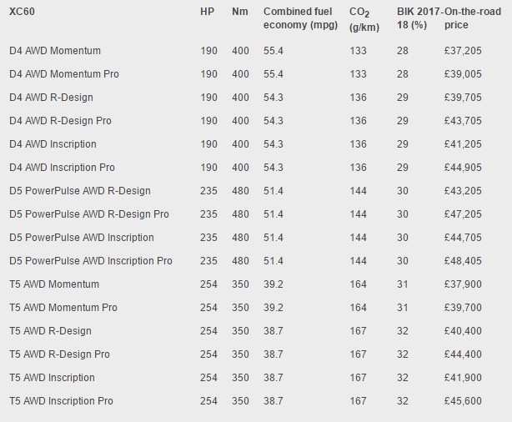This screenshot has height=422, width=512.
Task: Select the T5 AWD Momentum model
Action: click(x=54, y=284)
